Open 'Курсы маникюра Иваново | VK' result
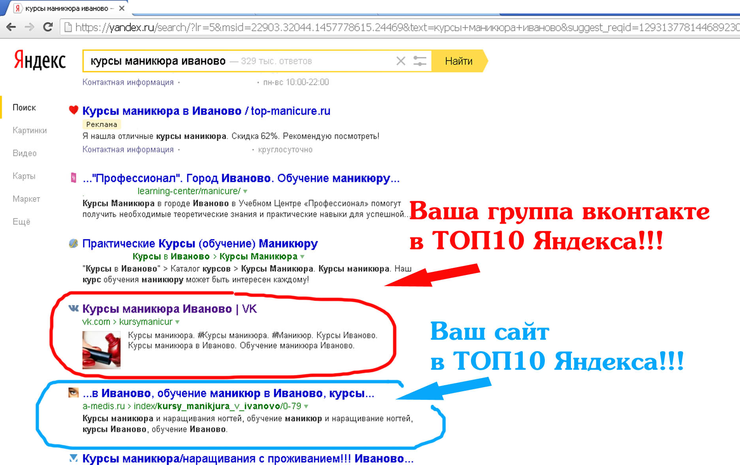 coord(169,309)
